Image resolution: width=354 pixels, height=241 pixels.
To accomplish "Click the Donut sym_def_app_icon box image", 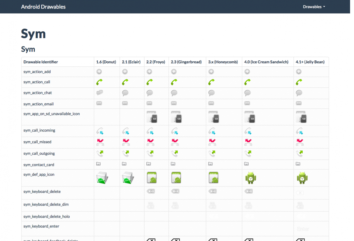I will [x=102, y=178].
